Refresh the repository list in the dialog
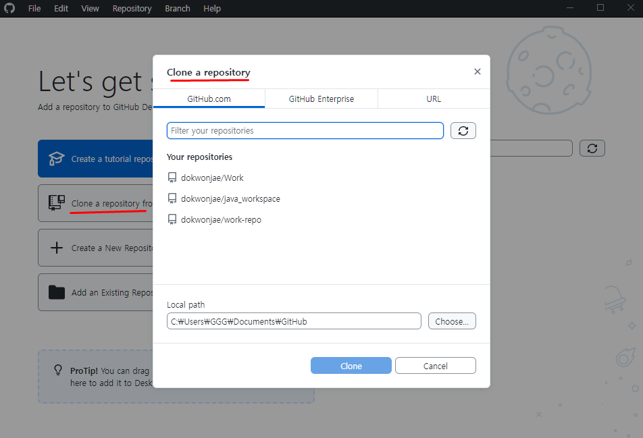This screenshot has width=643, height=438. 463,131
